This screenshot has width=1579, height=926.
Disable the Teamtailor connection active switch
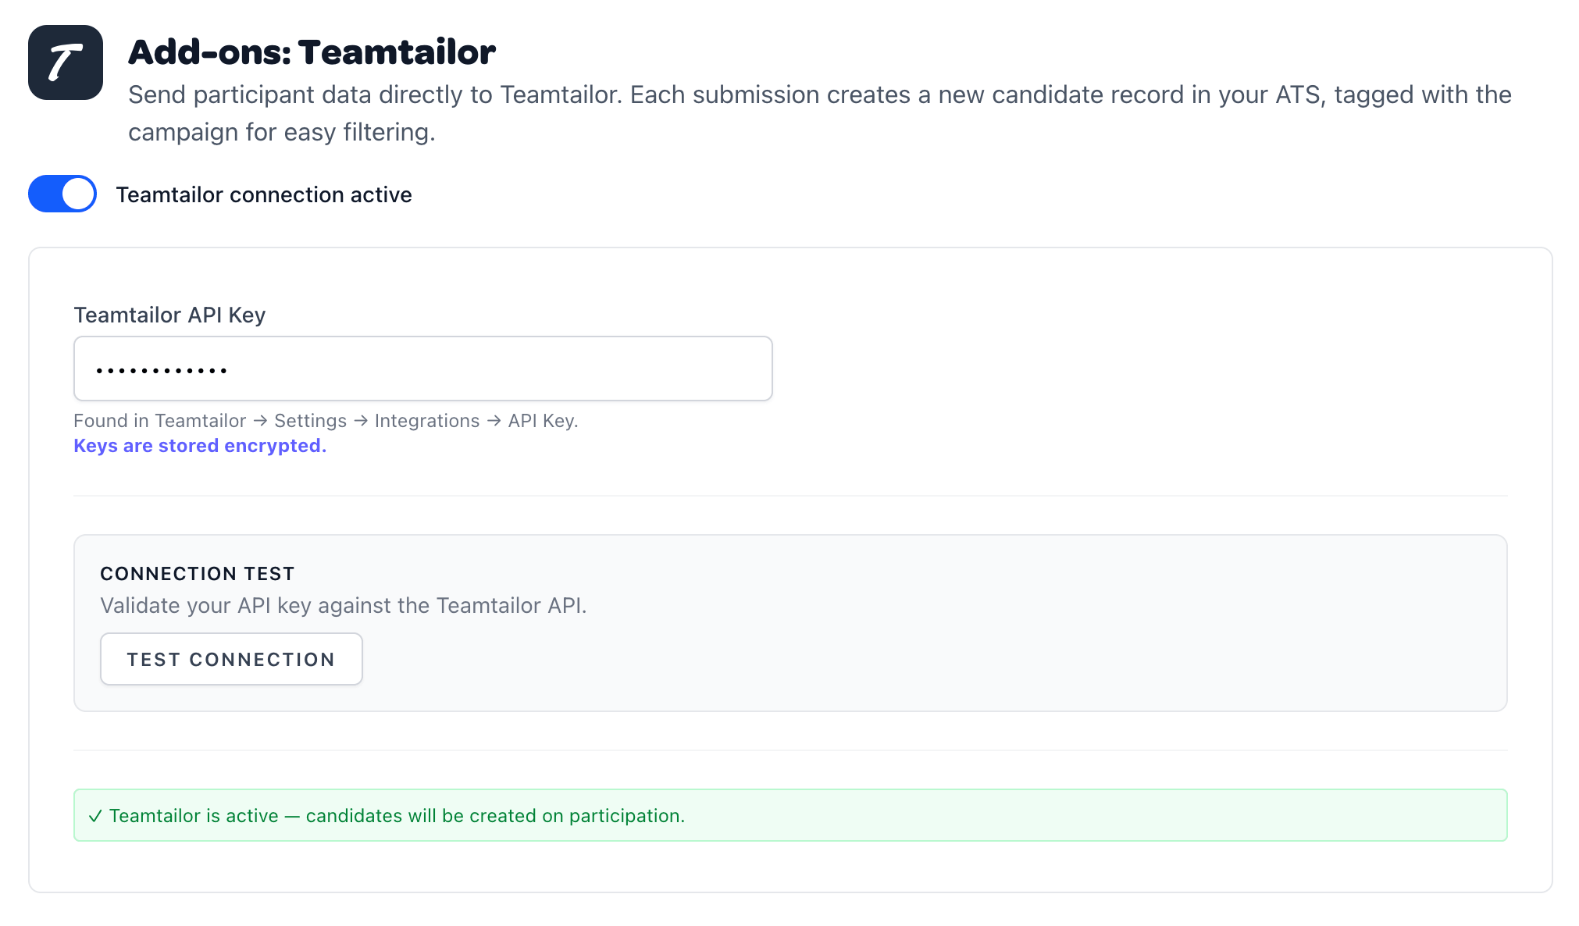62,194
